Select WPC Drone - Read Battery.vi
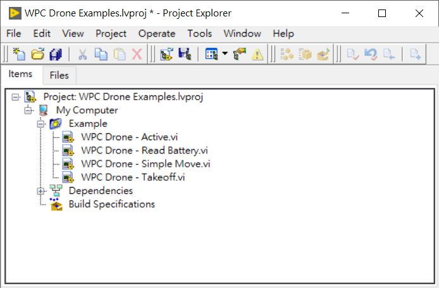Viewport: 439px width, 288px height. point(144,150)
